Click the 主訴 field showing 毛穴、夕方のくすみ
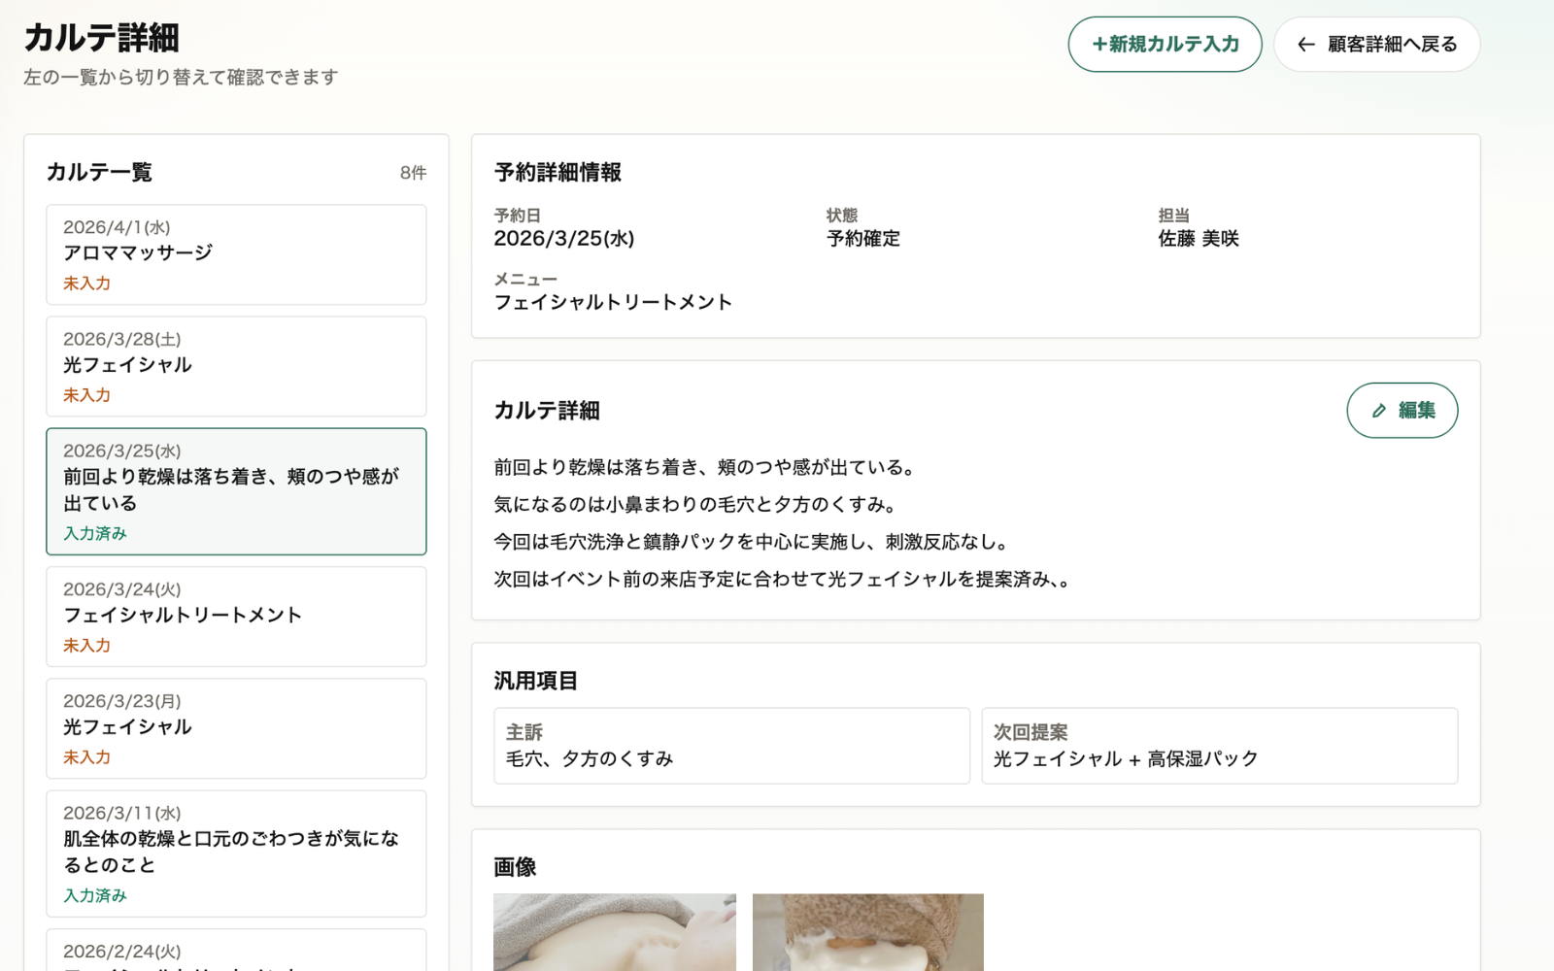 pyautogui.click(x=731, y=746)
